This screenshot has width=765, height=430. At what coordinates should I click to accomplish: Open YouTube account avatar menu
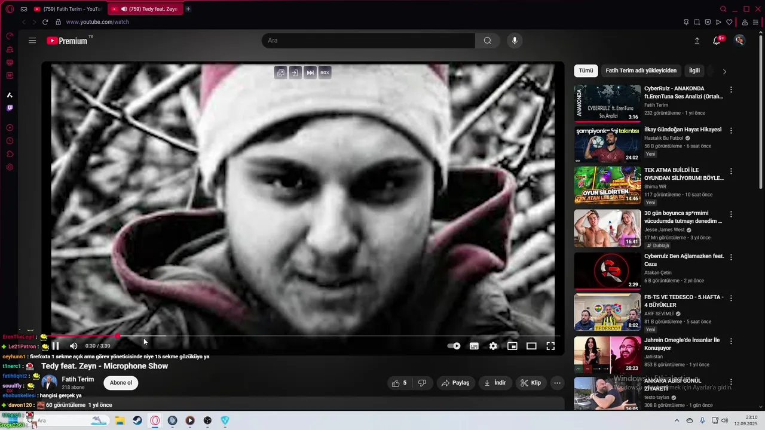740,41
